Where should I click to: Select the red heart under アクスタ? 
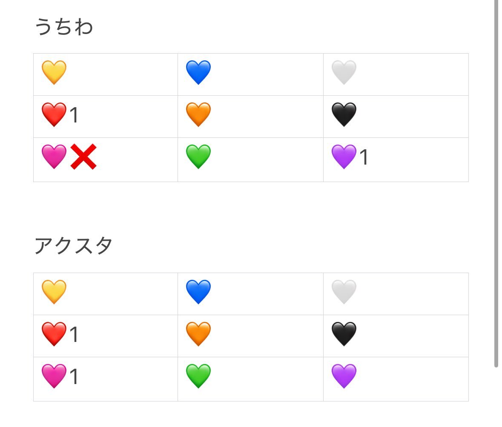click(x=54, y=334)
